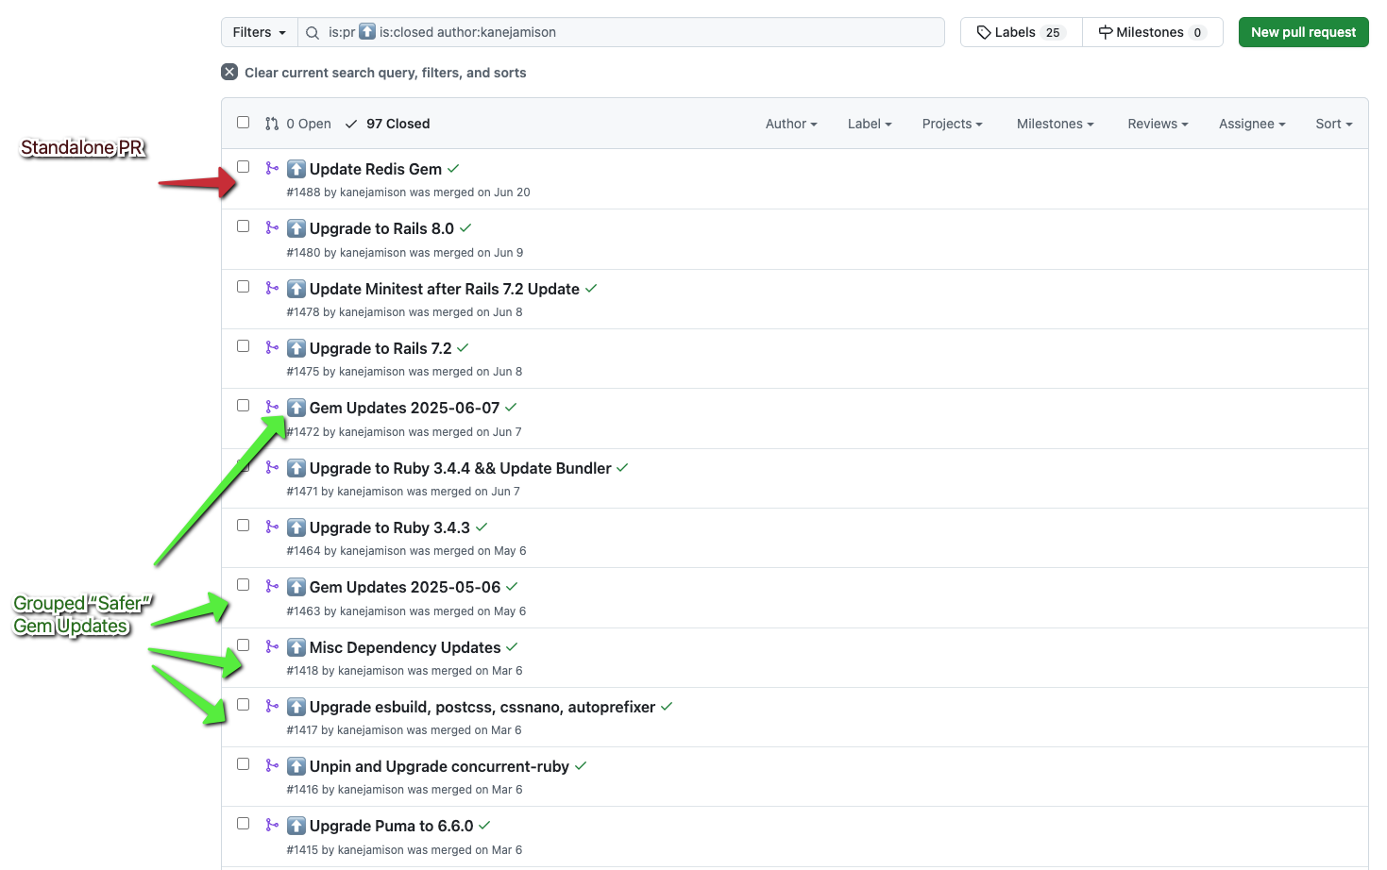
Task: Click the check status after Unpin and Upgrade concurrent-ruby
Action: [x=581, y=766]
